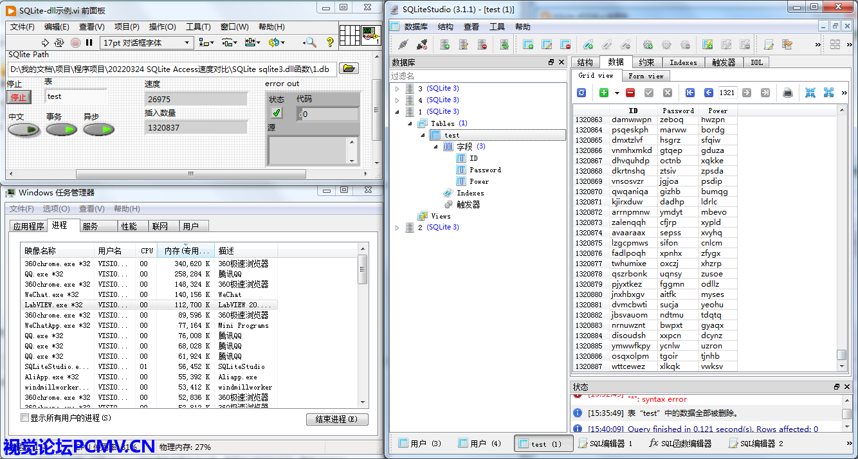The width and height of the screenshot is (858, 459).
Task: Check 显示所有用户的进程 checkbox
Action: [x=25, y=418]
